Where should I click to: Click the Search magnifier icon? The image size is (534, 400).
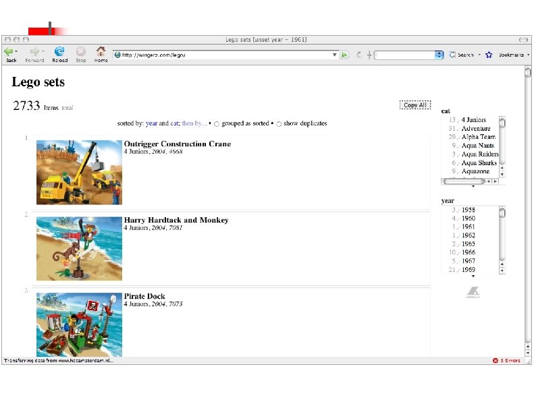(x=452, y=55)
